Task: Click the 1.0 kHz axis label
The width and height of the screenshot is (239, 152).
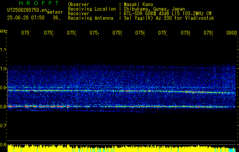Action: [3, 69]
